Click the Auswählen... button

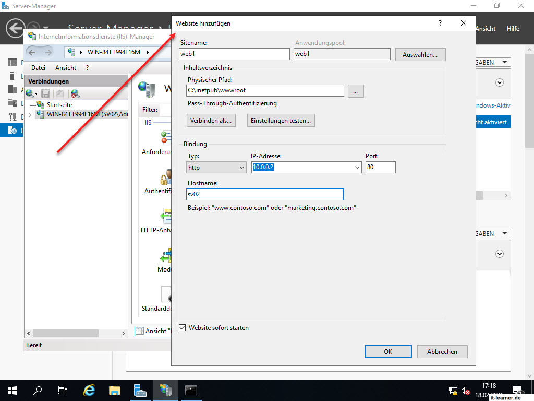(x=420, y=54)
